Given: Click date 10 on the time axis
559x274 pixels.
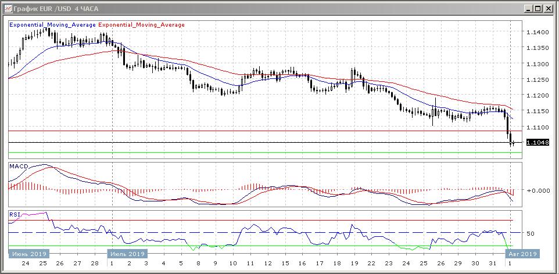Looking at the screenshot, I should [x=233, y=264].
